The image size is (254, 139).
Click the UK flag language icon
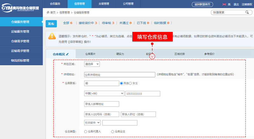pyautogui.click(x=224, y=4)
